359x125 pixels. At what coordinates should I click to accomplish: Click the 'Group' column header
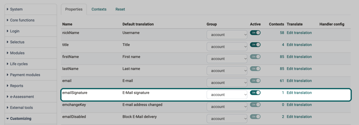[212, 24]
